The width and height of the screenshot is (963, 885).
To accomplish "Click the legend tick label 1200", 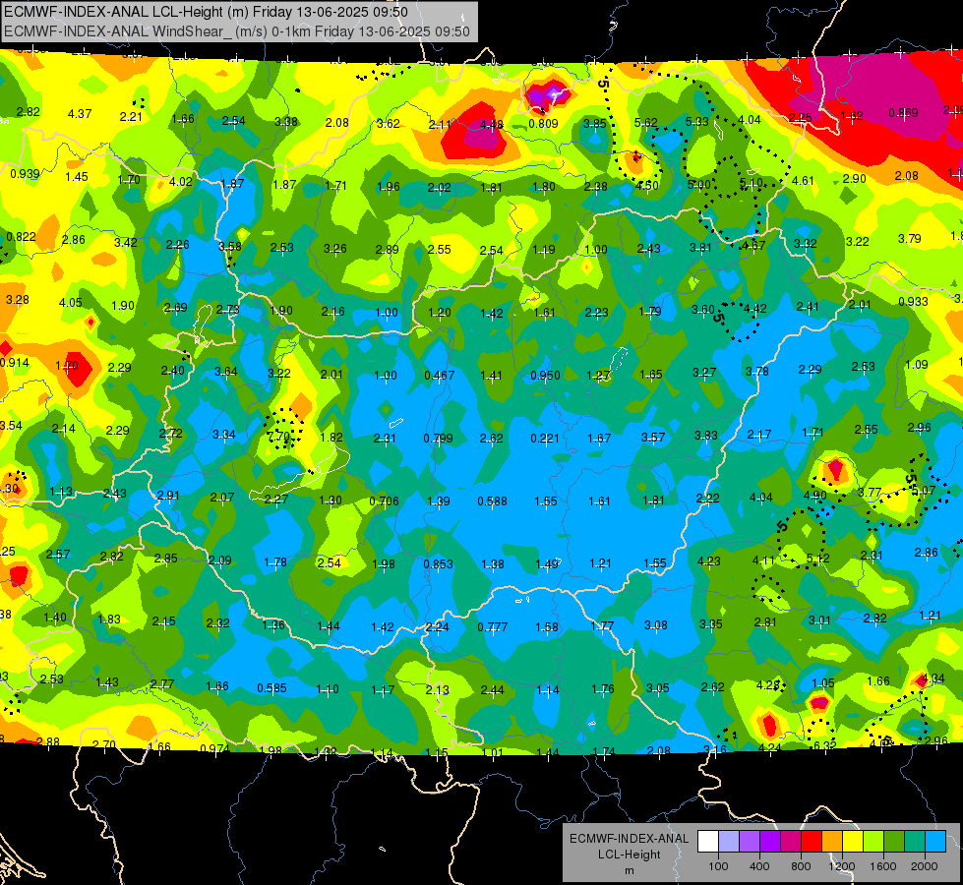I will click(x=841, y=866).
